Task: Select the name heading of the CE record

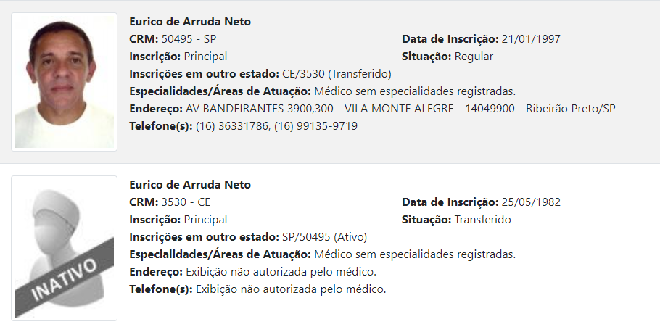Action: click(190, 185)
